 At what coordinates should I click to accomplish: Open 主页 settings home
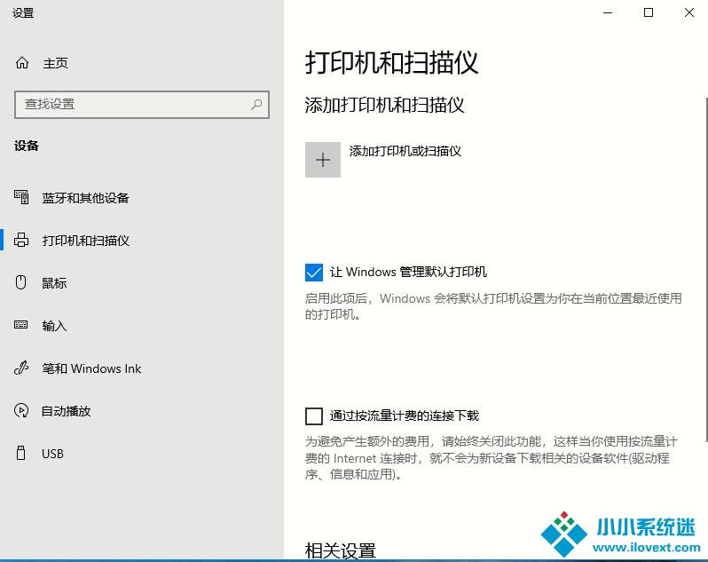tap(56, 63)
